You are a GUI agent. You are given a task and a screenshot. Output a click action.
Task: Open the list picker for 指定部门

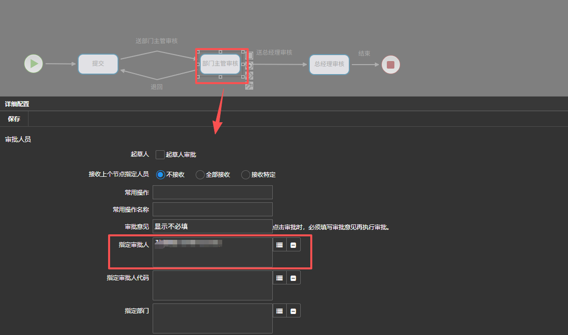pos(280,311)
